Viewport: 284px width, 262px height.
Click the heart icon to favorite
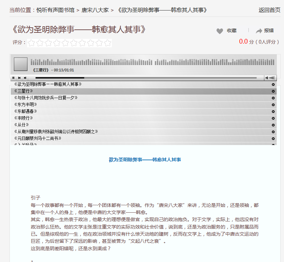[x=220, y=31]
